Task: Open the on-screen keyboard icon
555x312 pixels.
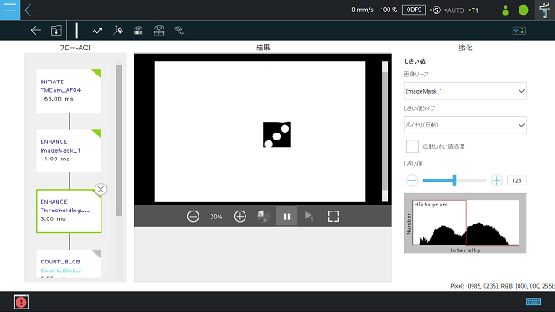Action: click(x=533, y=302)
